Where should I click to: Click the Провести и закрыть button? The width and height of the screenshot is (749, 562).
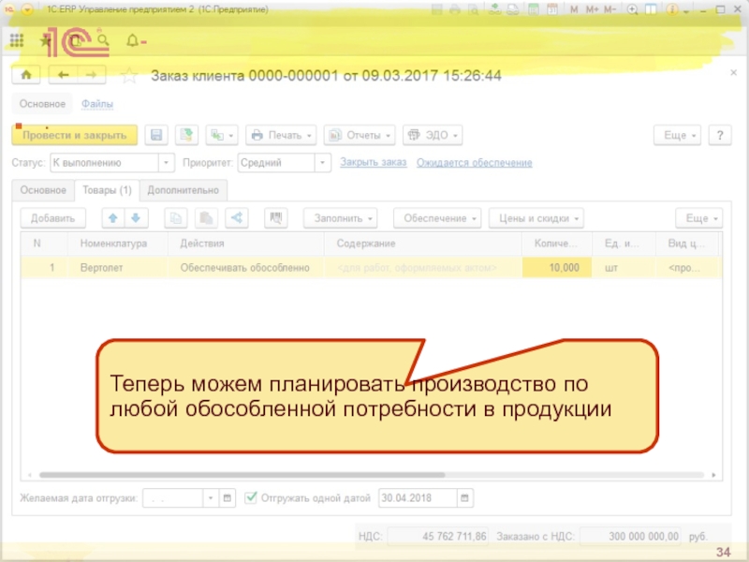[x=74, y=135]
